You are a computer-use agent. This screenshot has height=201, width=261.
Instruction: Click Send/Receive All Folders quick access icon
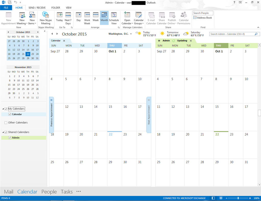coord(10,2)
